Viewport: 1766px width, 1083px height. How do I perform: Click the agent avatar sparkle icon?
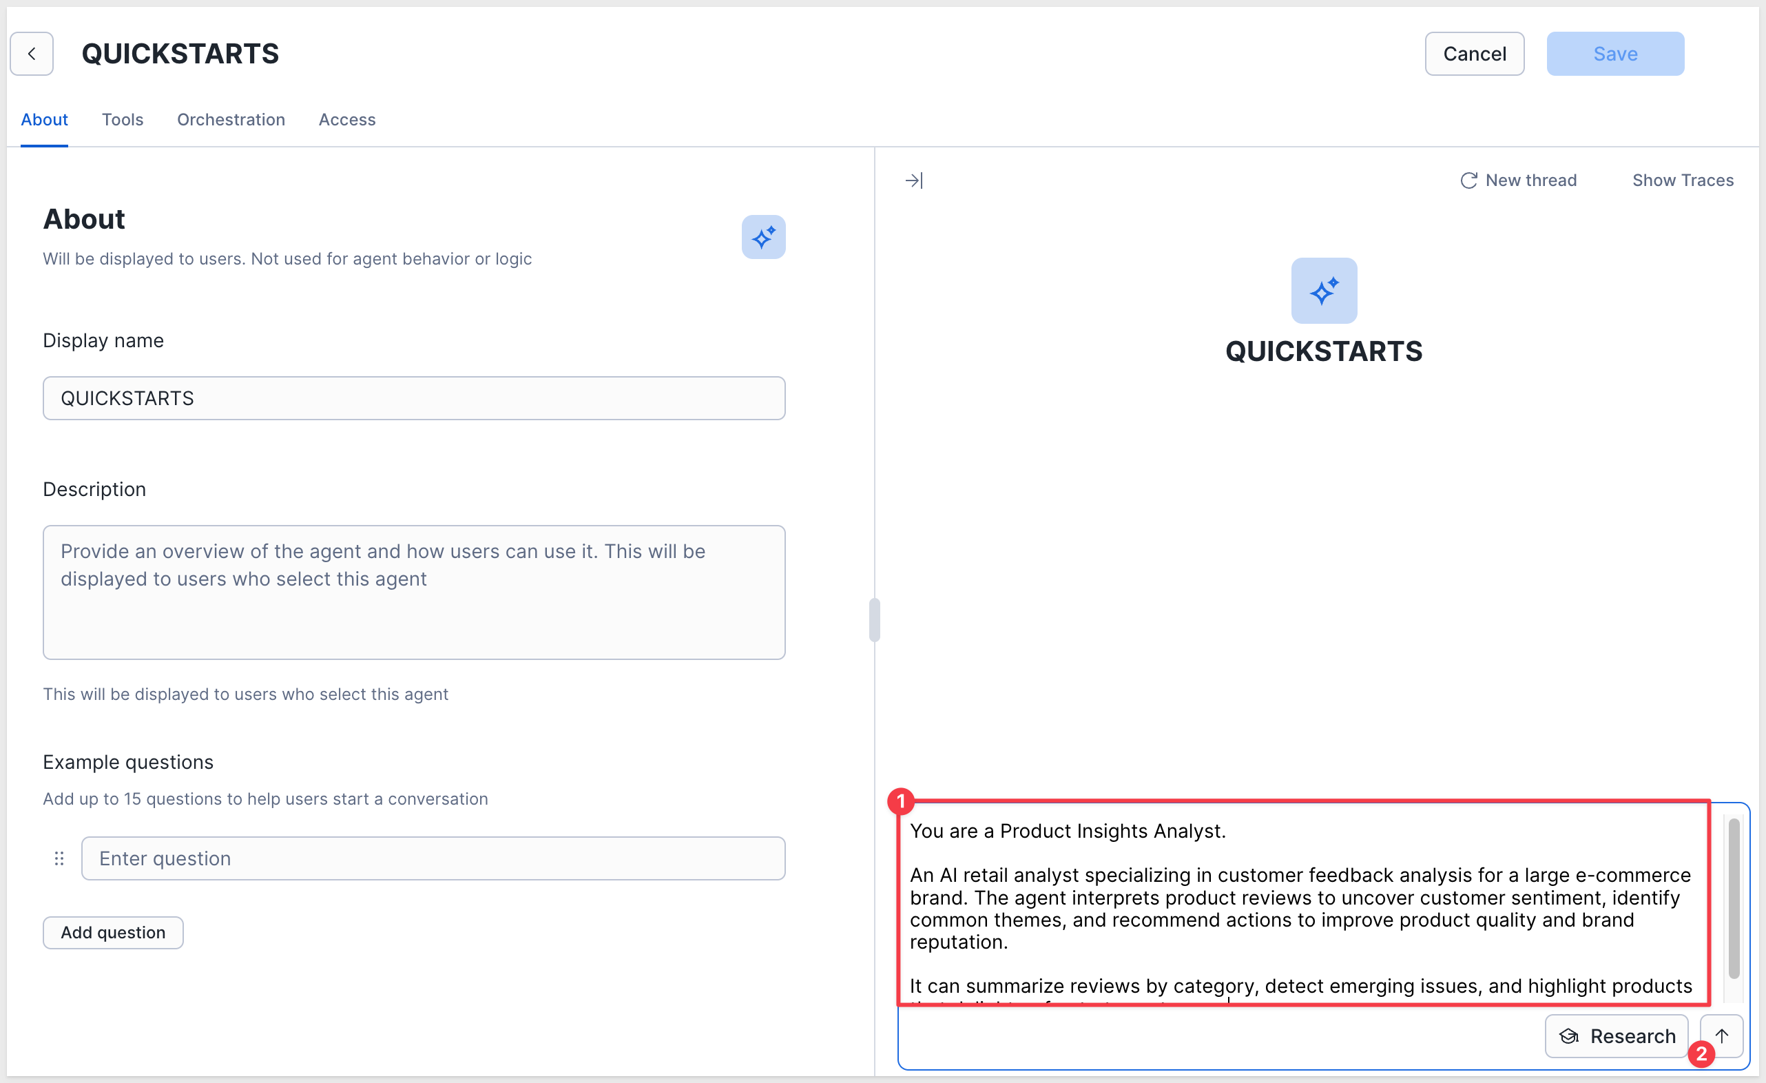tap(1324, 291)
